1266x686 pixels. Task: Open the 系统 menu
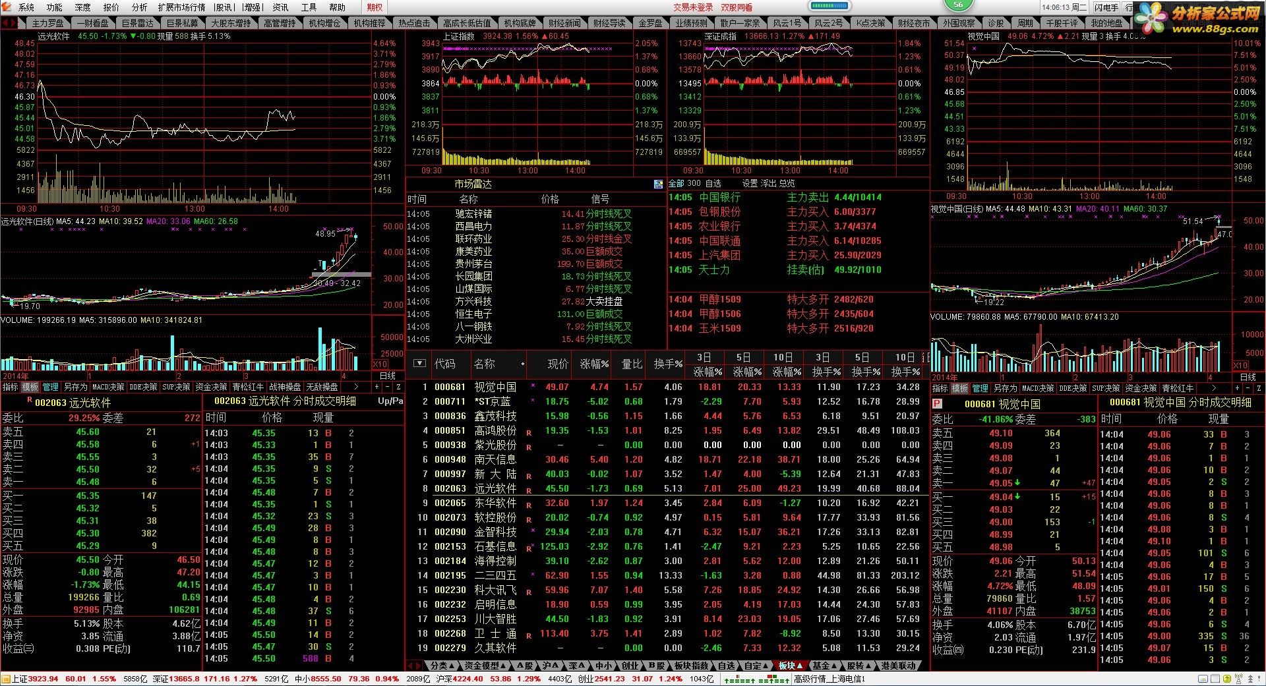(x=26, y=7)
